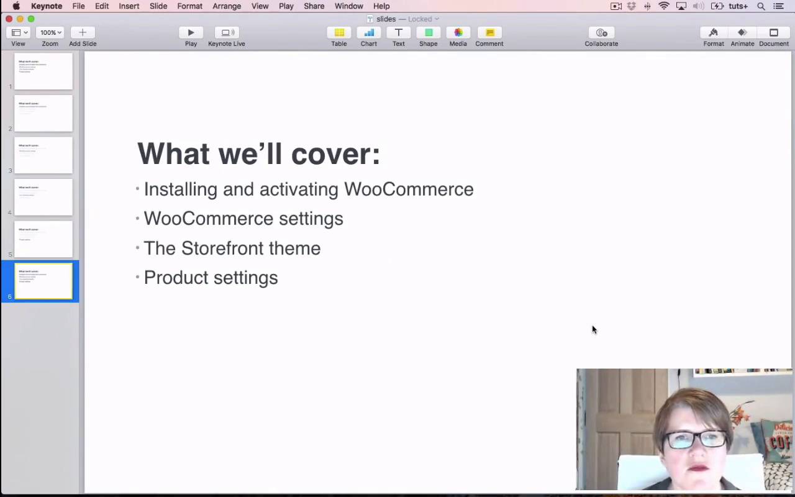This screenshot has height=497, width=795.
Task: Open the tuts+ user menu
Action: 738,6
